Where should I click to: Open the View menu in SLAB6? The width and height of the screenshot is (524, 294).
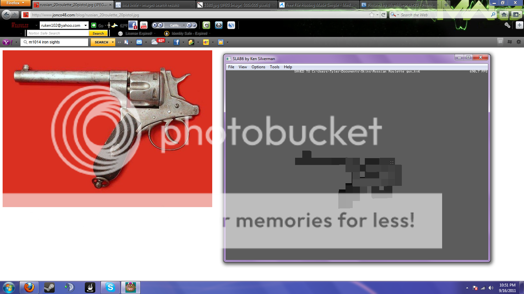tap(243, 67)
